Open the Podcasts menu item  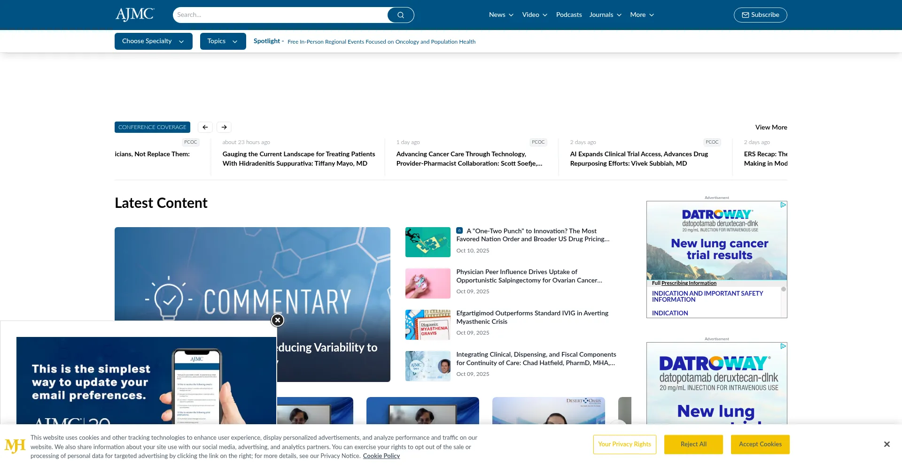pyautogui.click(x=569, y=15)
